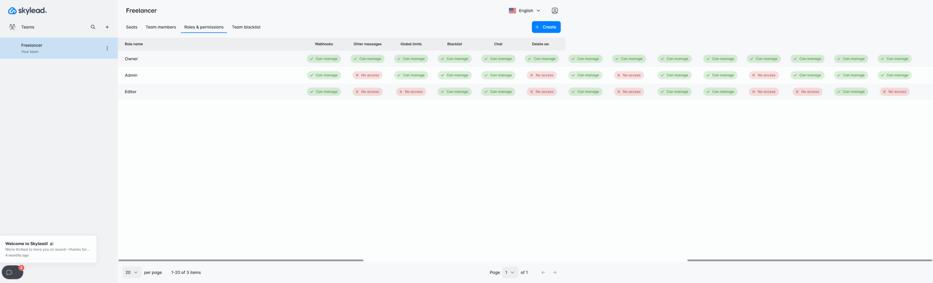This screenshot has width=933, height=283.
Task: Open the English language dropdown
Action: tap(524, 11)
